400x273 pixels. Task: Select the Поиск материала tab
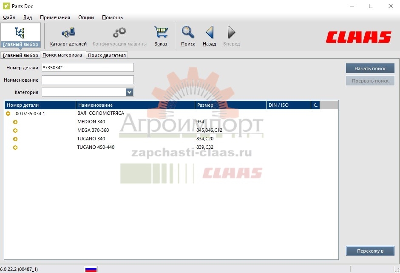point(62,55)
